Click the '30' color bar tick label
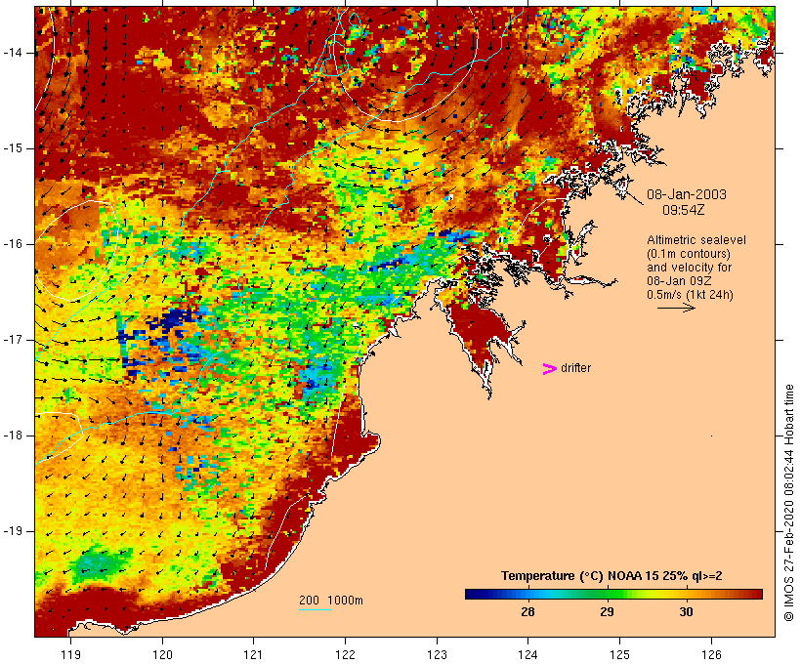This screenshot has width=801, height=664. 686,611
